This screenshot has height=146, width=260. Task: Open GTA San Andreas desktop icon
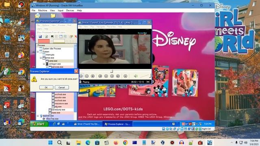click(21, 91)
